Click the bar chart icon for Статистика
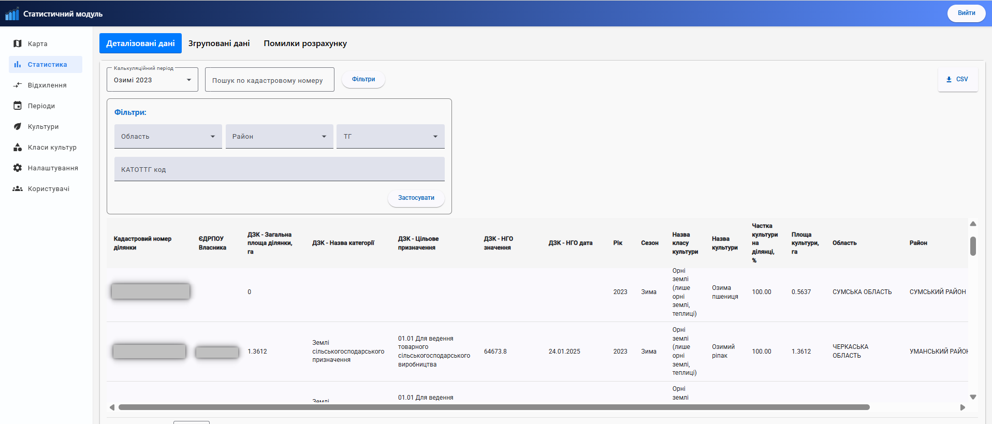The width and height of the screenshot is (992, 424). (x=18, y=64)
